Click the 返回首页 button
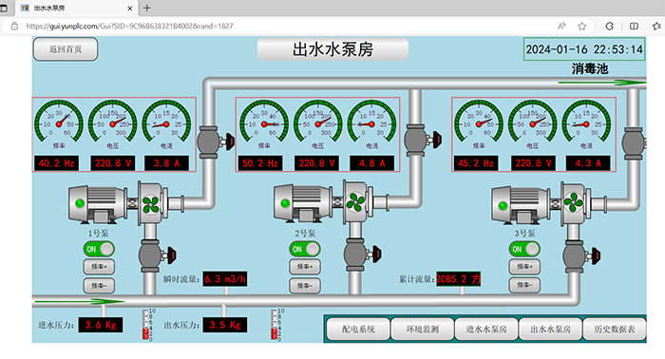665x359 pixels. click(66, 49)
